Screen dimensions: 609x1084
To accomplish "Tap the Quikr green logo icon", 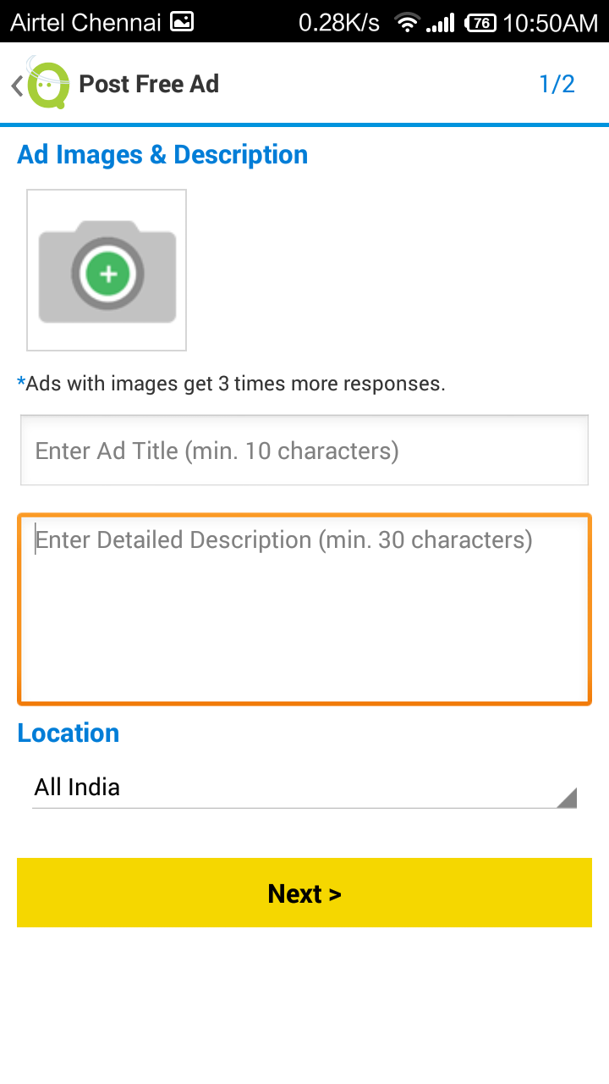I will tap(47, 83).
